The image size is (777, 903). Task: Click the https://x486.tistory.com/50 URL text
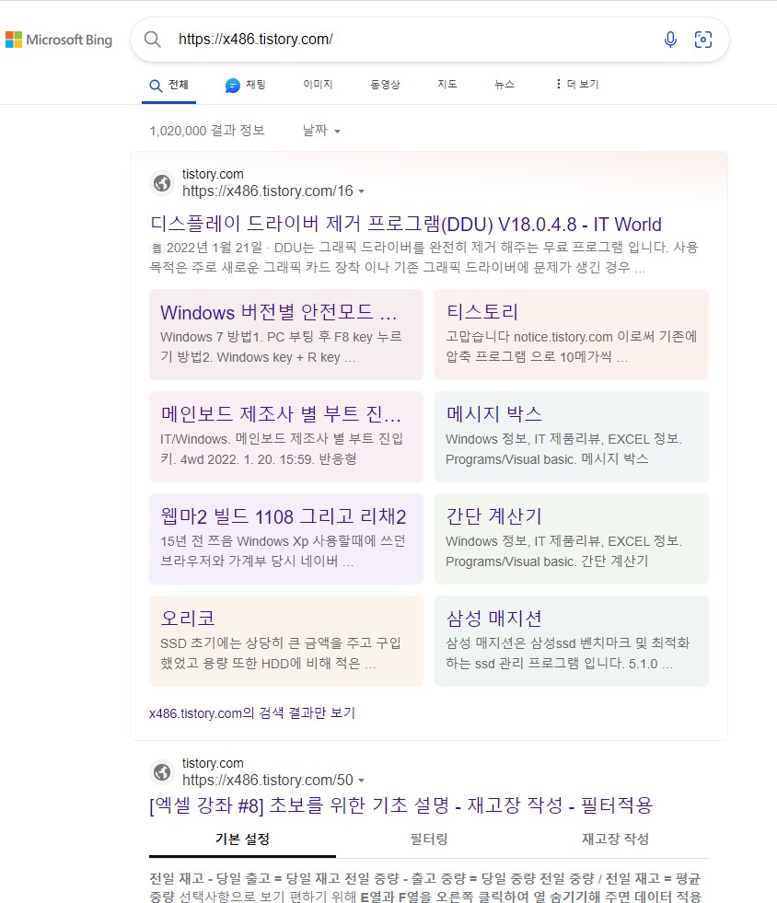[x=268, y=781]
